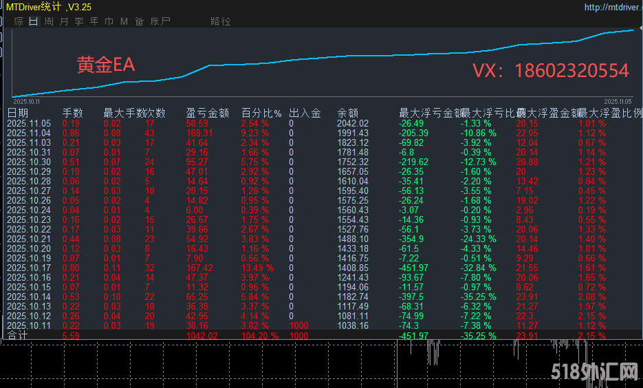Image resolution: width=643 pixels, height=388 pixels.
Task: Select the 2025.10.17 date row
Action: point(29,268)
